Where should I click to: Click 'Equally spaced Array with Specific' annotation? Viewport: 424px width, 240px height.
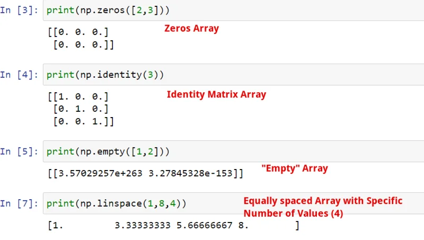tap(323, 201)
